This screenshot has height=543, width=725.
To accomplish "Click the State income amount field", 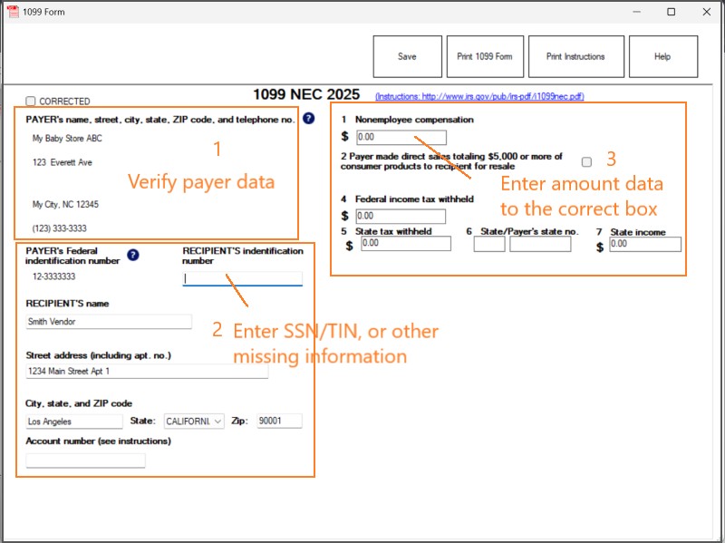I will coord(644,244).
